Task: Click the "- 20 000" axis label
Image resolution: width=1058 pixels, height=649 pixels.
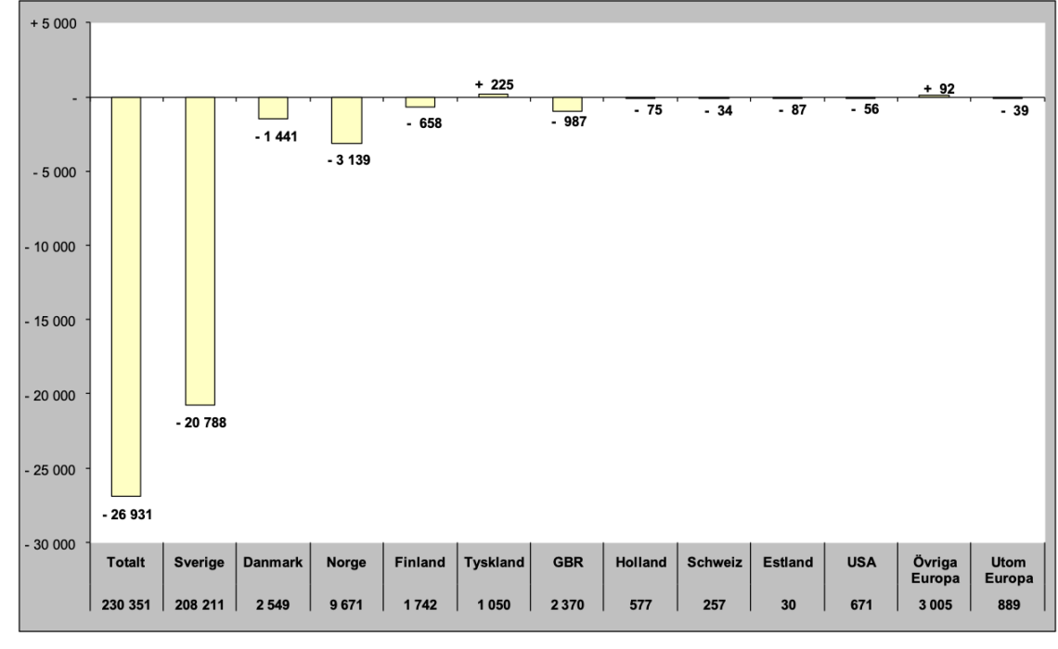Action: click(51, 396)
